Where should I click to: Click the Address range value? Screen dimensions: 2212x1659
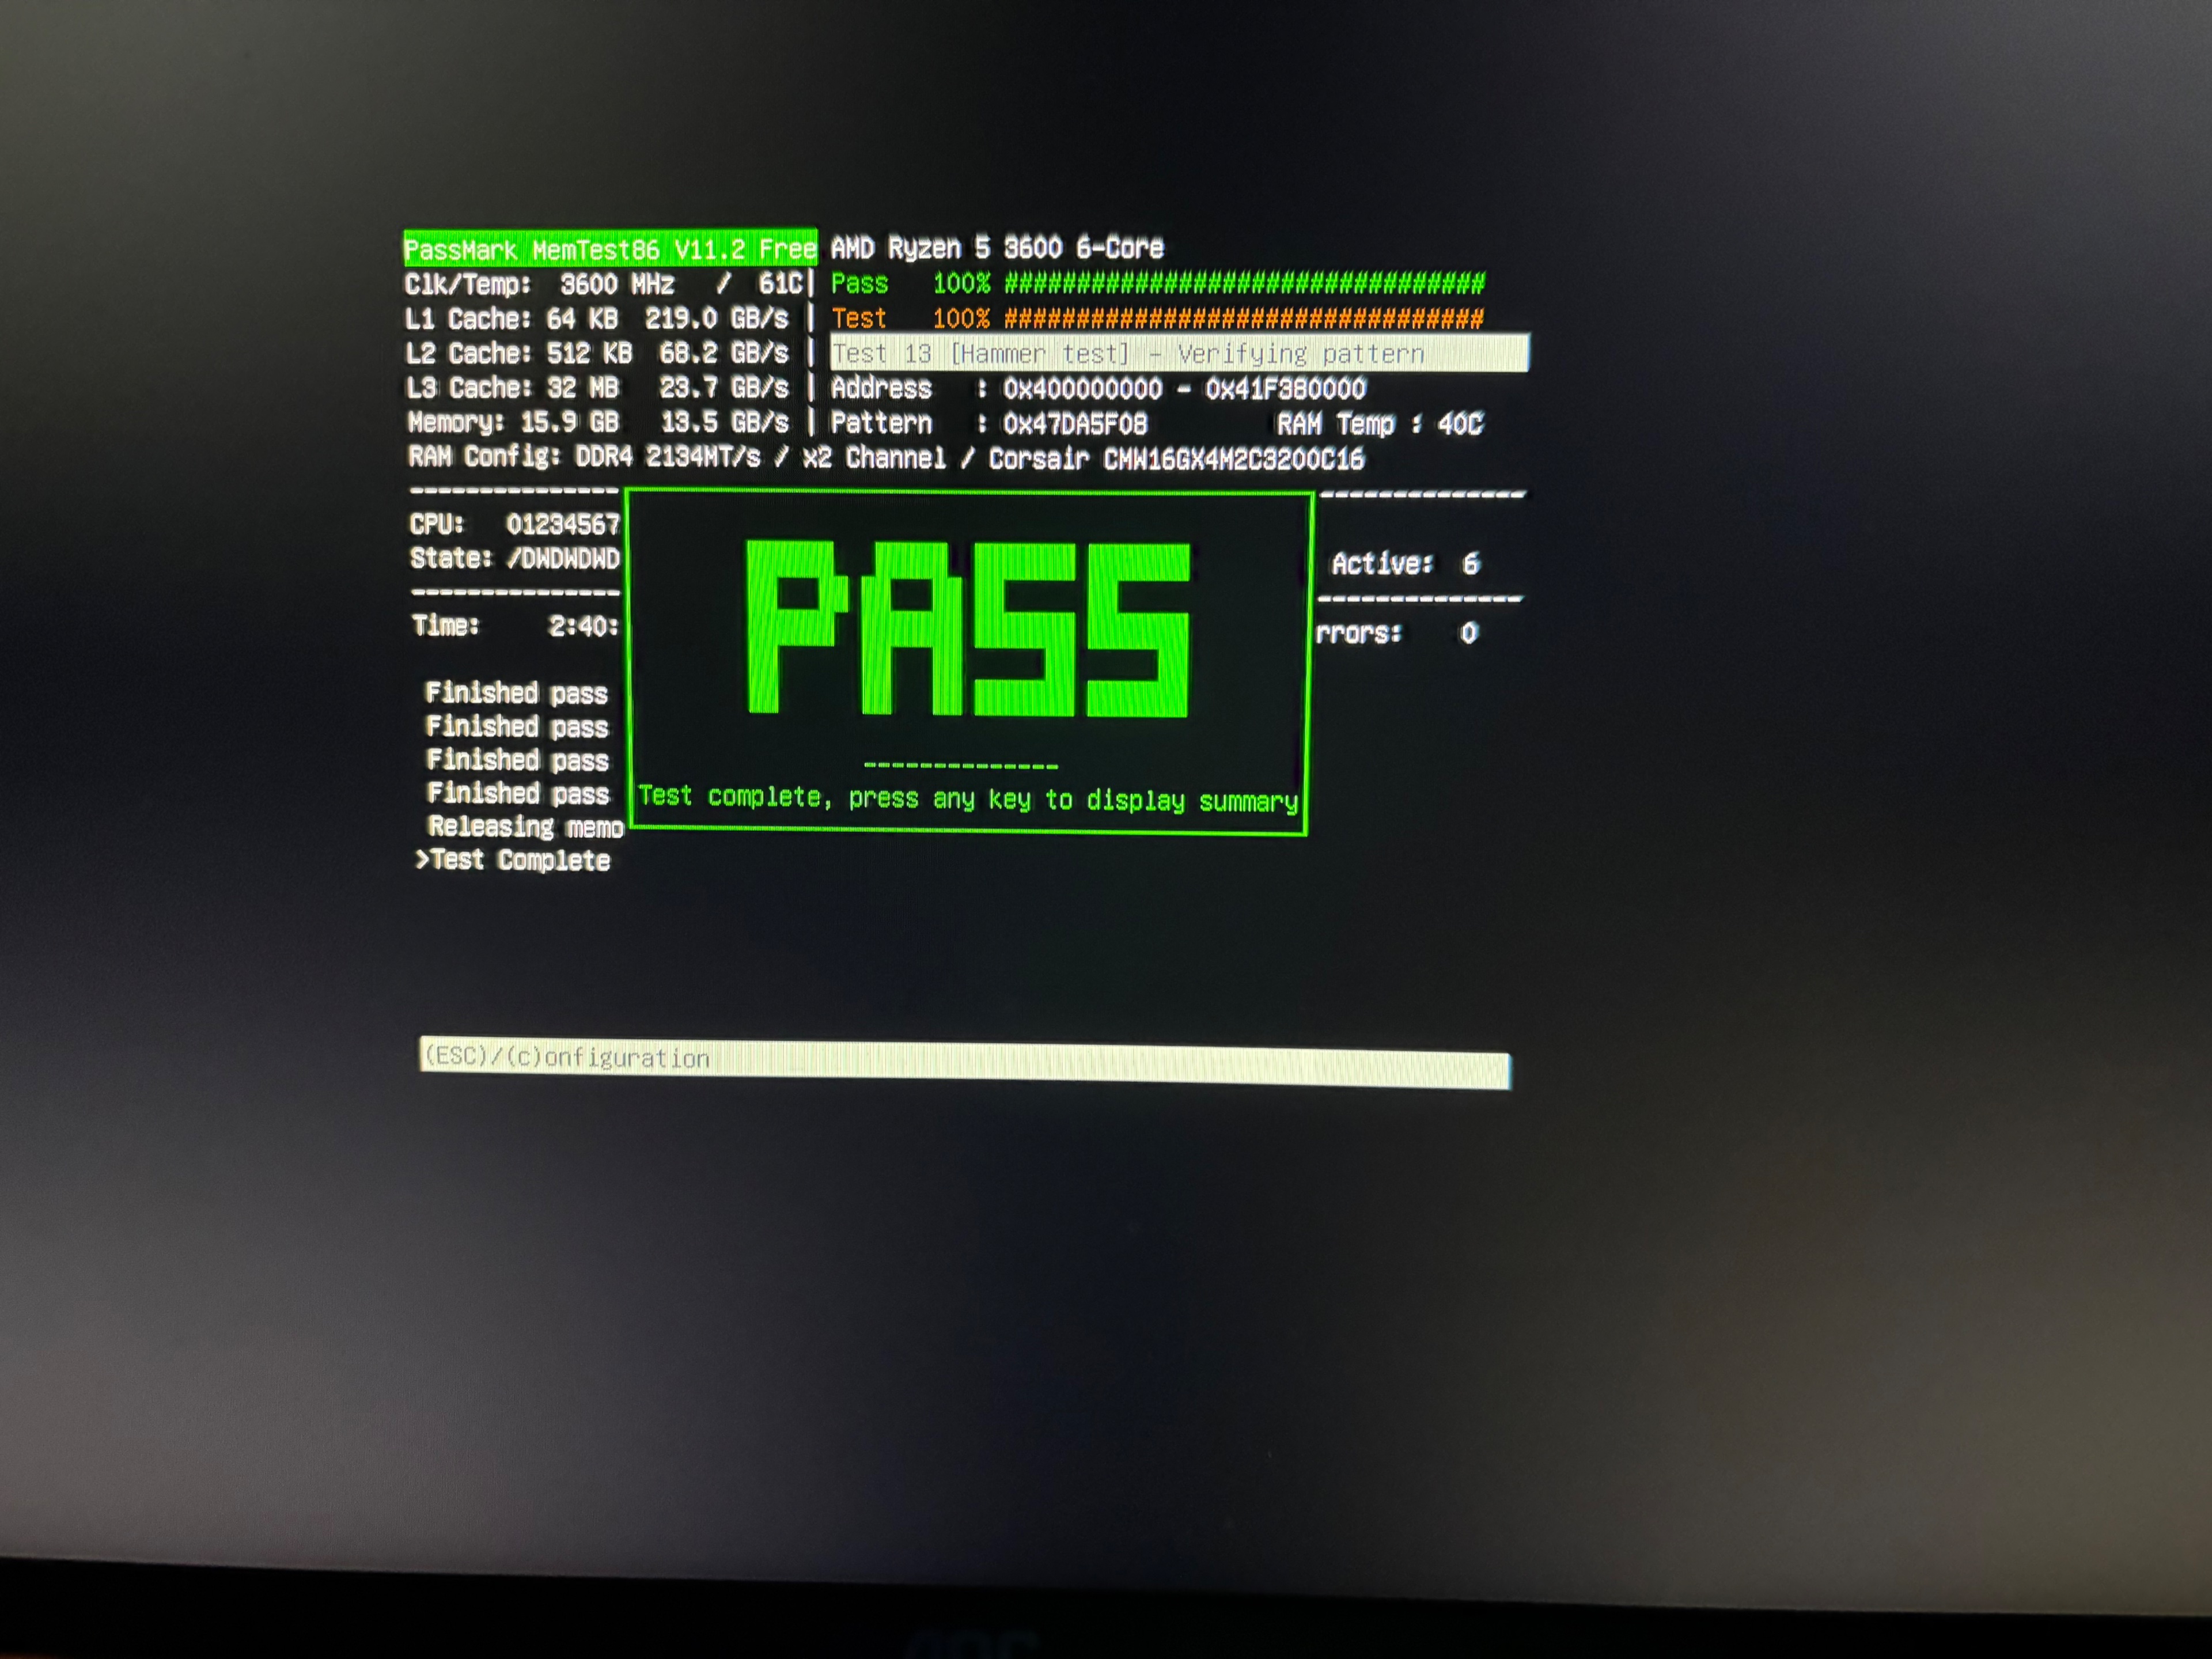click(x=1184, y=389)
